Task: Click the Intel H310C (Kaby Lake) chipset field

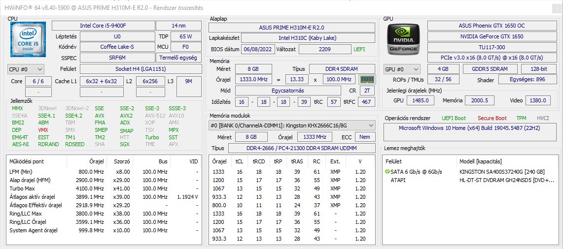Action: pyautogui.click(x=308, y=38)
